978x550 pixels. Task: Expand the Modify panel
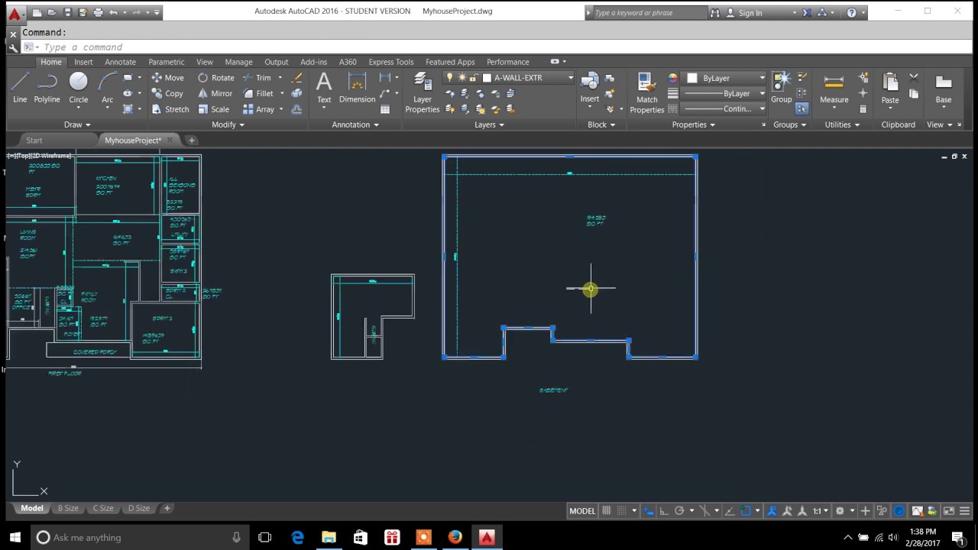pyautogui.click(x=228, y=125)
